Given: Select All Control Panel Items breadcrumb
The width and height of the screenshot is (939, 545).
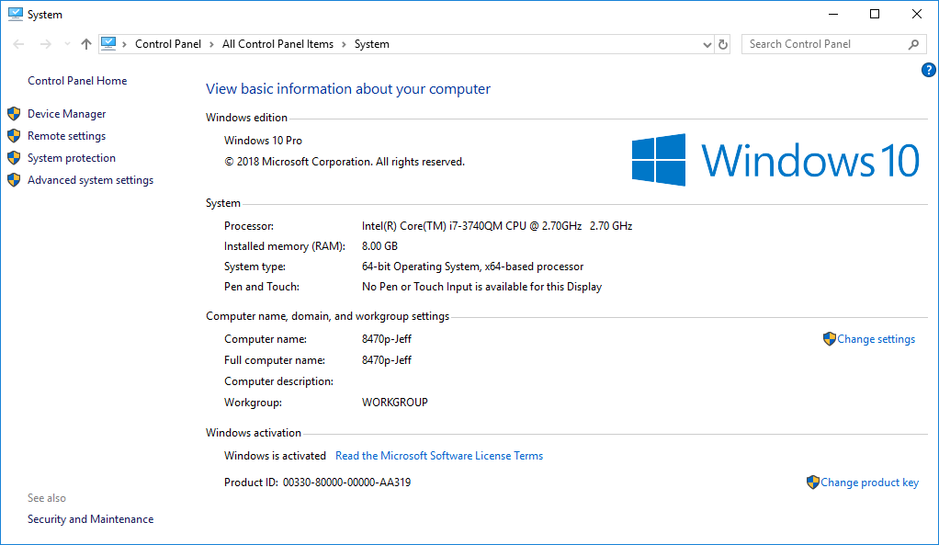Looking at the screenshot, I should 277,44.
